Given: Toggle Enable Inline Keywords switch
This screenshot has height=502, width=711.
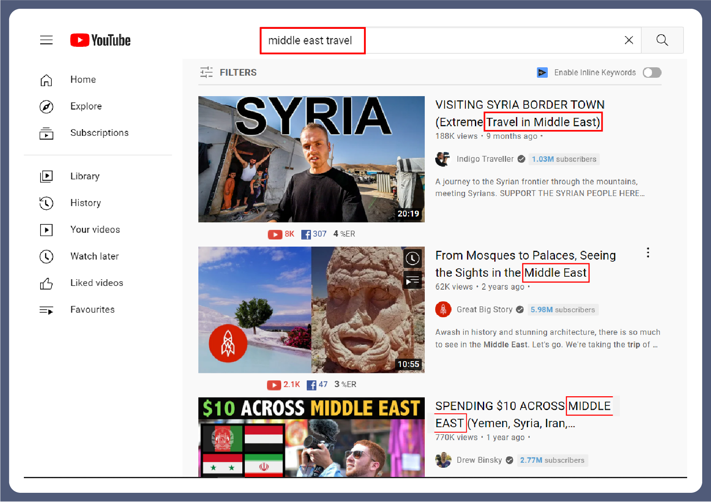Looking at the screenshot, I should (x=652, y=72).
